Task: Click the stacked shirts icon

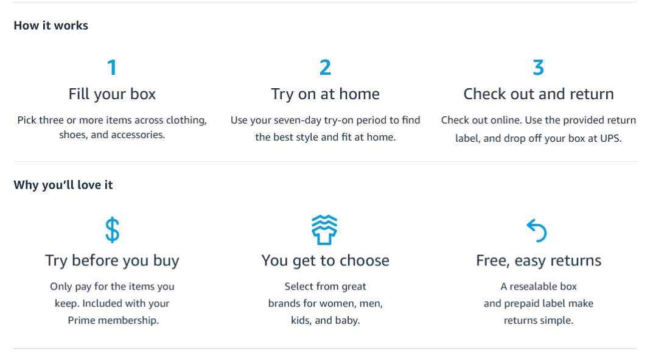Action: point(324,229)
